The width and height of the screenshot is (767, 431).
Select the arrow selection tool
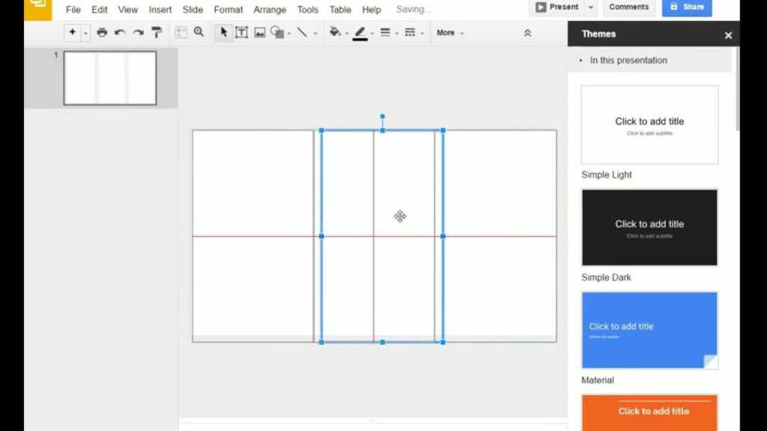click(x=222, y=32)
